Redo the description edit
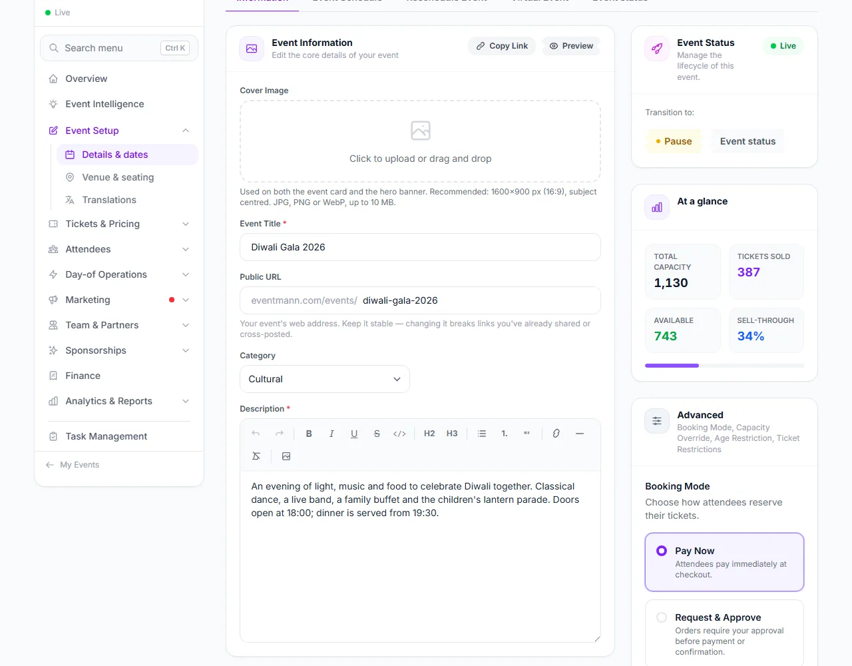Viewport: 852px width, 666px height. [280, 434]
